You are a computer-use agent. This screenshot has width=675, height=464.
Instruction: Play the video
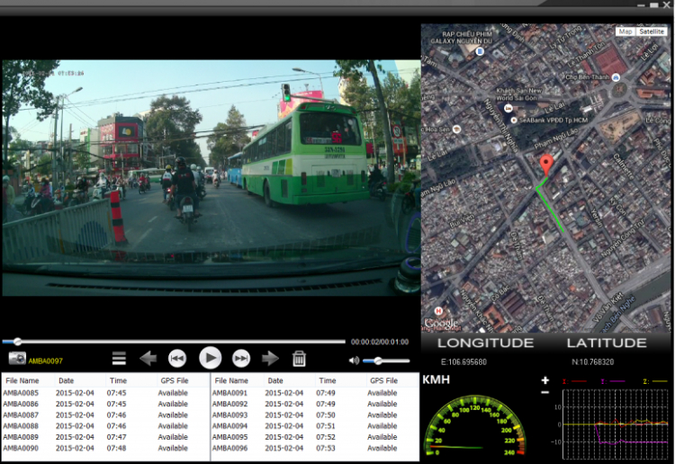210,358
